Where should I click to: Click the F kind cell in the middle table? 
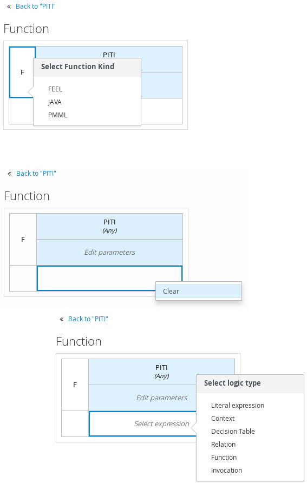pyautogui.click(x=23, y=240)
